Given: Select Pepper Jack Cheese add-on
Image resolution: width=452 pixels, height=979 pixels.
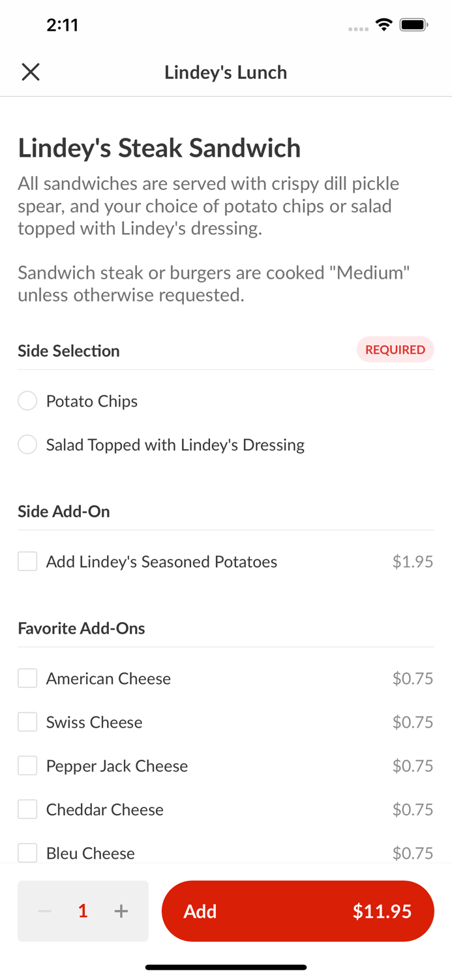Looking at the screenshot, I should click(27, 765).
